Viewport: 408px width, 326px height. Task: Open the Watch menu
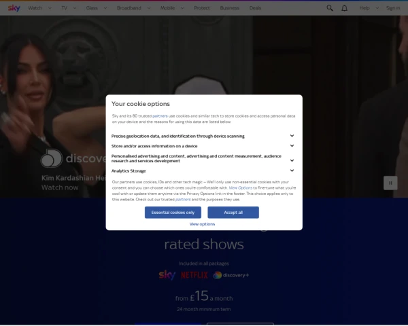pyautogui.click(x=35, y=8)
